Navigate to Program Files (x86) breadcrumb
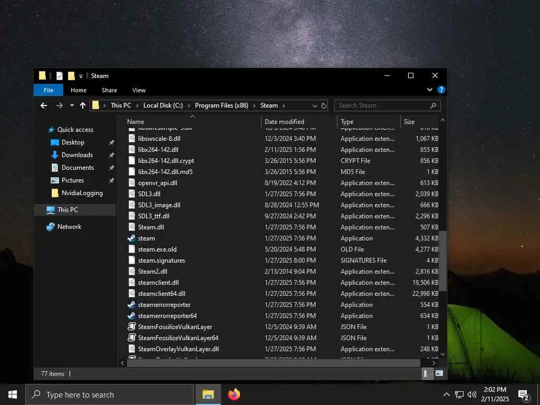 (221, 105)
